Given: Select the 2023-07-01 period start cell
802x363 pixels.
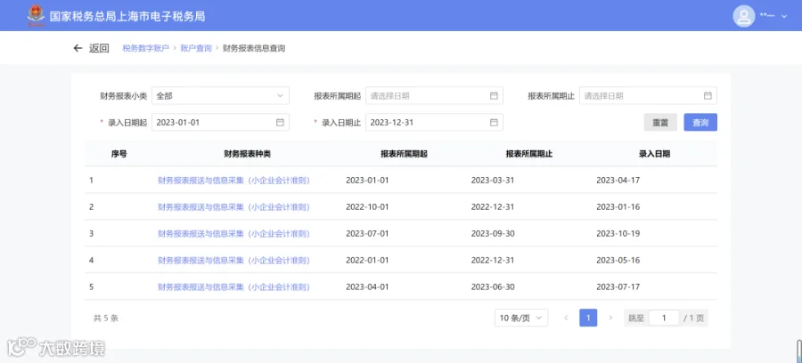Looking at the screenshot, I should [367, 233].
